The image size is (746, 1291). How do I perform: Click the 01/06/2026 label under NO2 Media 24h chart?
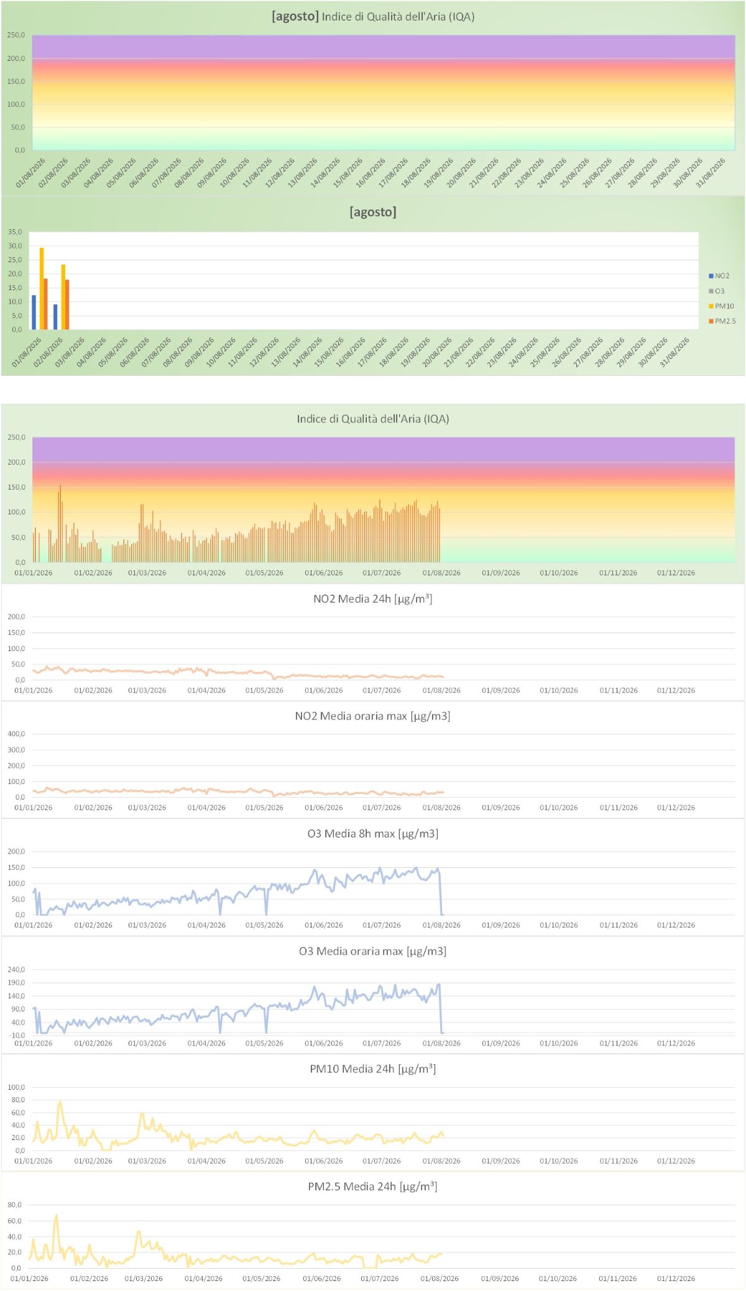coord(323,691)
